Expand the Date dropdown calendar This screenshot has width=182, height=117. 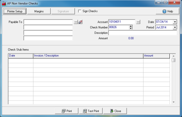175,22
